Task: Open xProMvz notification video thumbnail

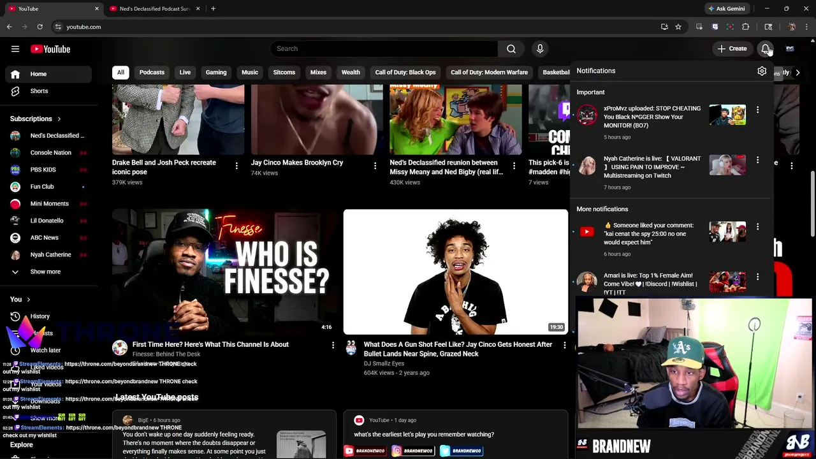Action: [727, 115]
